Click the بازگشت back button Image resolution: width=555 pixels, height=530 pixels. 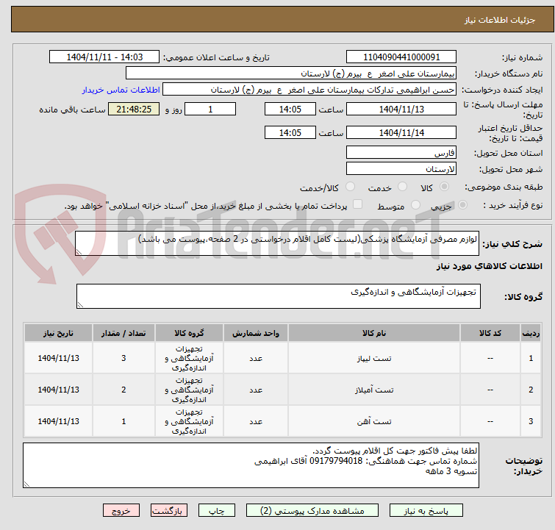click(169, 511)
